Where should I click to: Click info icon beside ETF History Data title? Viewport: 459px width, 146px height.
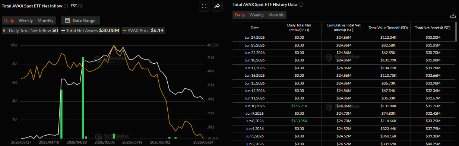(x=301, y=5)
